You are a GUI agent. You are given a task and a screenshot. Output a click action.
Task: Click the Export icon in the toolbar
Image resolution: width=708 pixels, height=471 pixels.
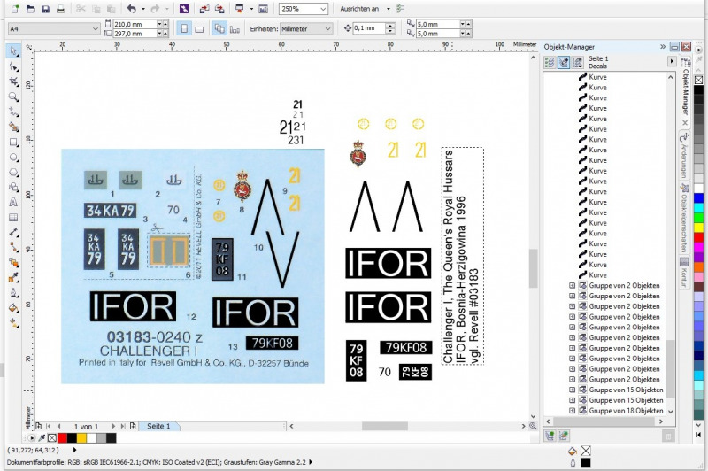point(219,9)
